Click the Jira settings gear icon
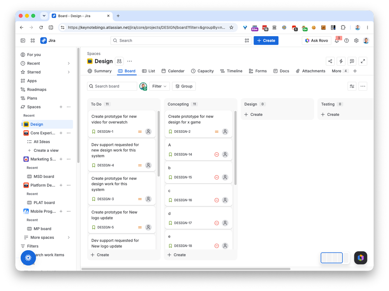389x291 pixels. 356,40
